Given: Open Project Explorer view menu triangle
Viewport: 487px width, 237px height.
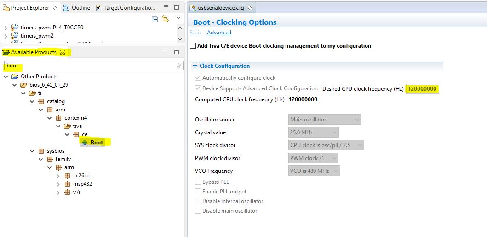Looking at the screenshot, I should [x=178, y=18].
